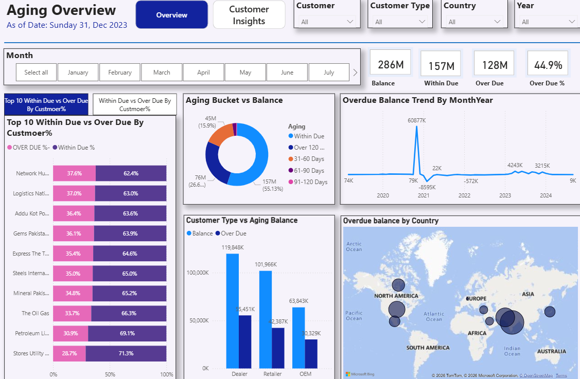580x379 pixels.
Task: Click Balance legend dot in Customer Type chart
Action: click(189, 233)
